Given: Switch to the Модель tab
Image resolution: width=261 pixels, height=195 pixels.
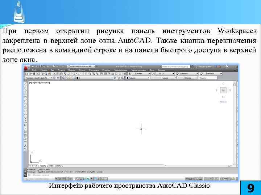Looking at the screenshot, I should [43, 166].
